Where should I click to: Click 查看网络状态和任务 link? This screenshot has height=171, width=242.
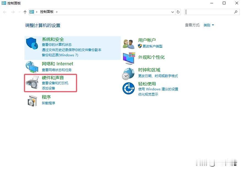pos(57,70)
